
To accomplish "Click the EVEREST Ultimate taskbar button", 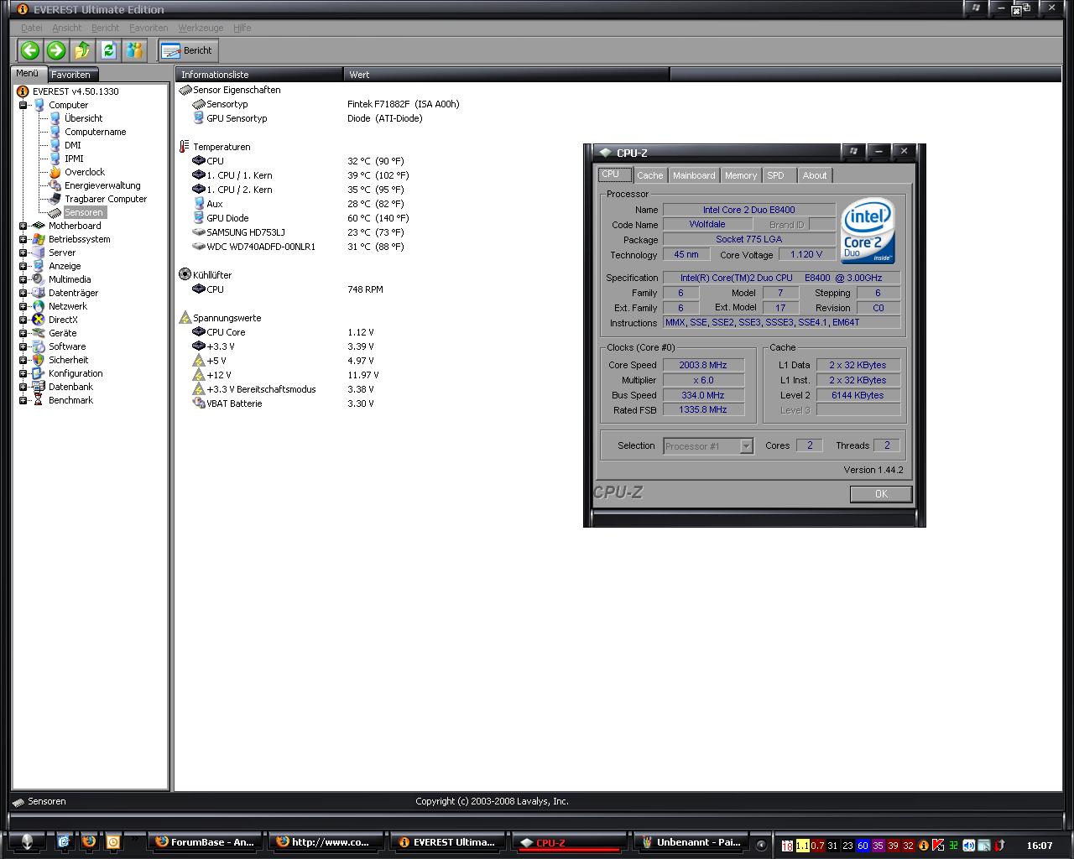I will 446,842.
